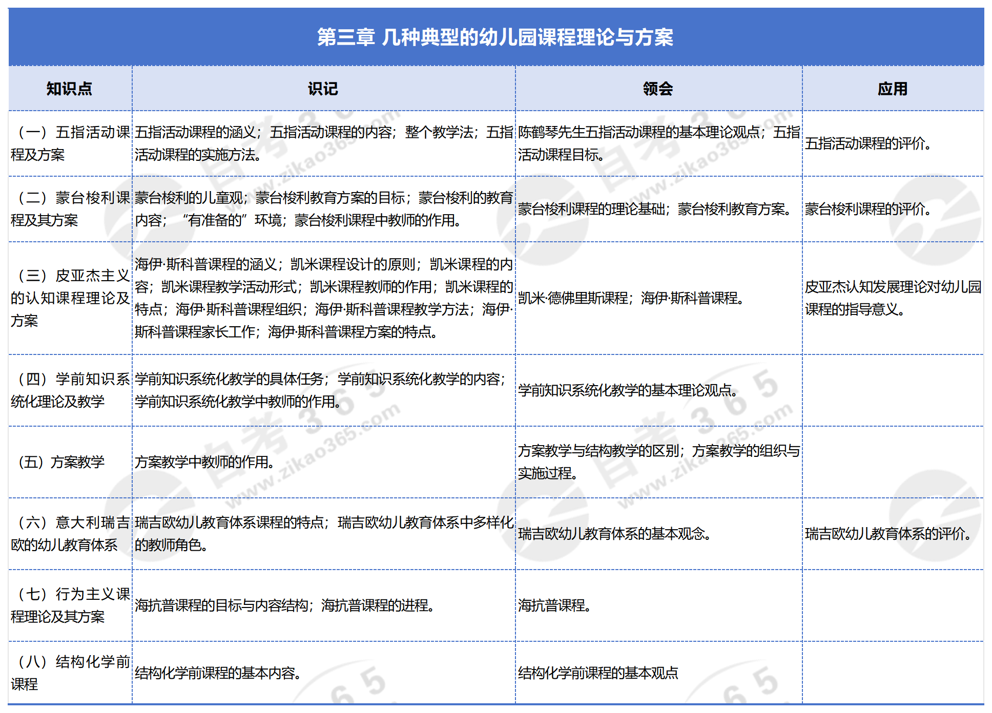992x713 pixels.
Task: Select the (五) 方案教学 cell
Action: point(61,462)
